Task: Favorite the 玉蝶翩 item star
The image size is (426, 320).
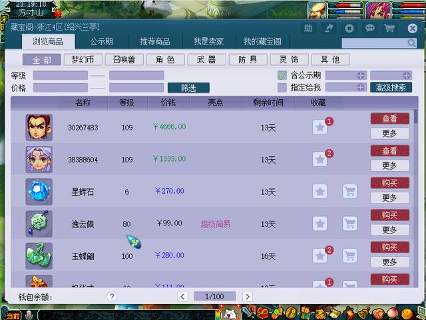Action: 319,256
